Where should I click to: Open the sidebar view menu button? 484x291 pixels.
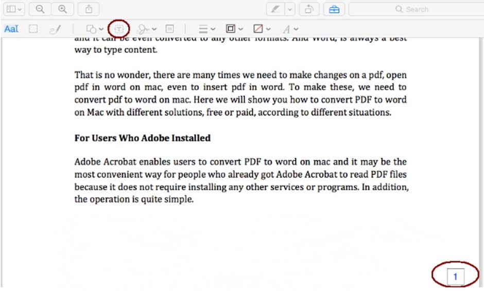pos(14,9)
